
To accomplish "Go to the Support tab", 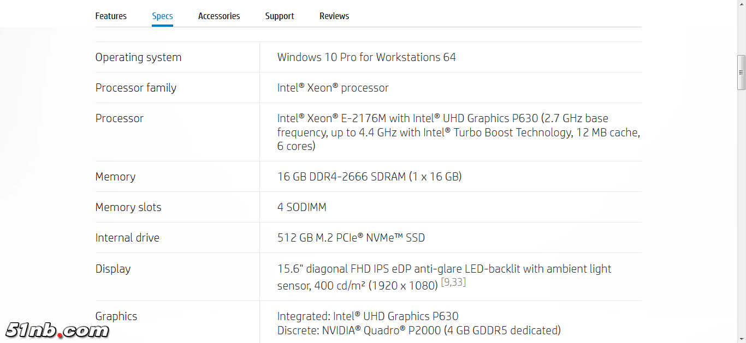I will pyautogui.click(x=280, y=16).
